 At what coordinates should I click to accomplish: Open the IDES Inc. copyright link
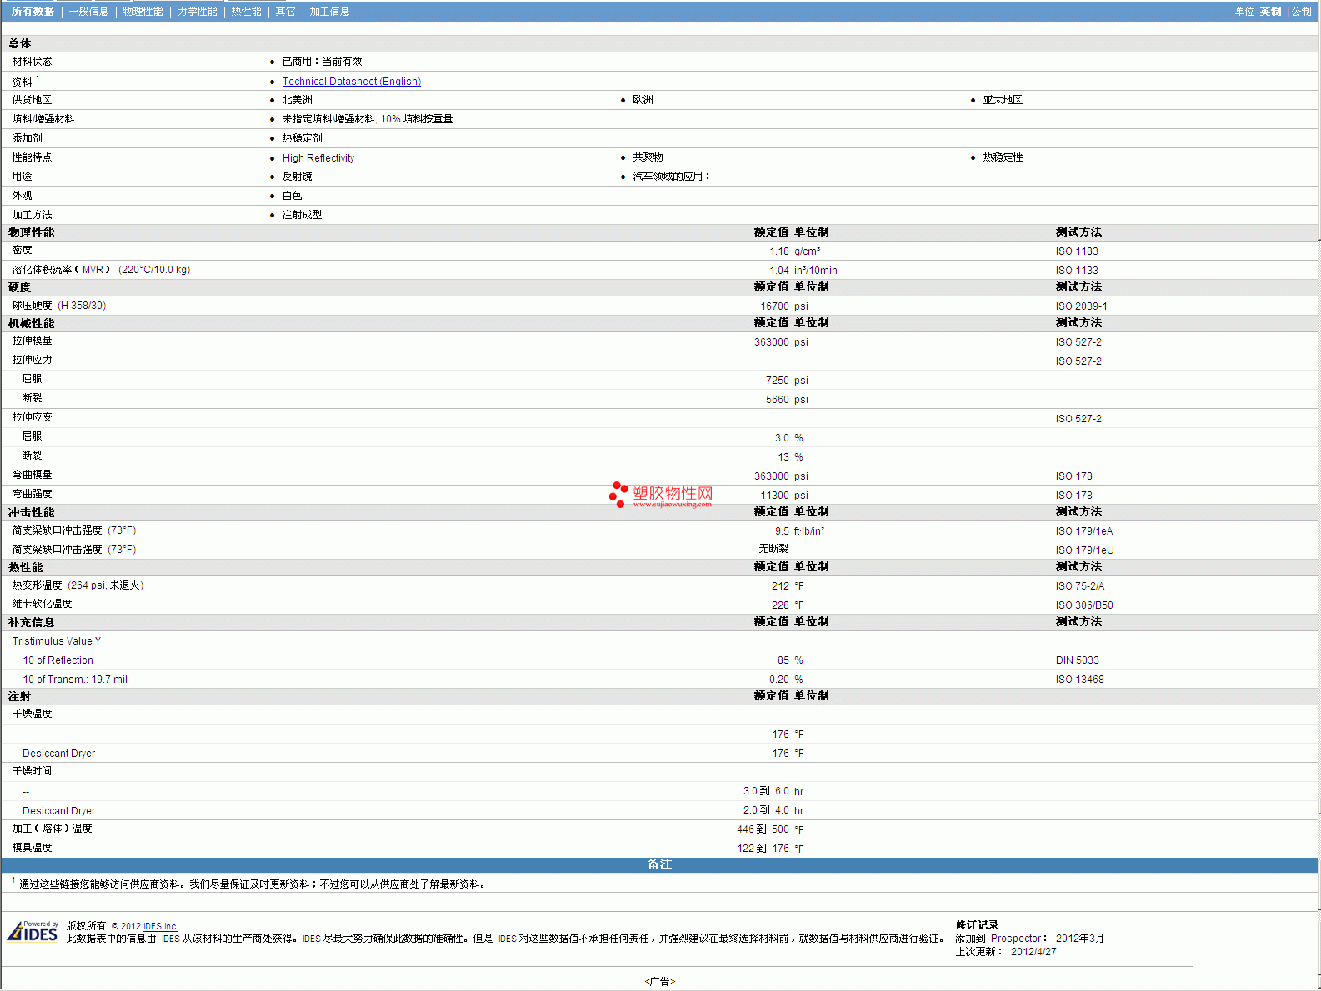pos(160,926)
